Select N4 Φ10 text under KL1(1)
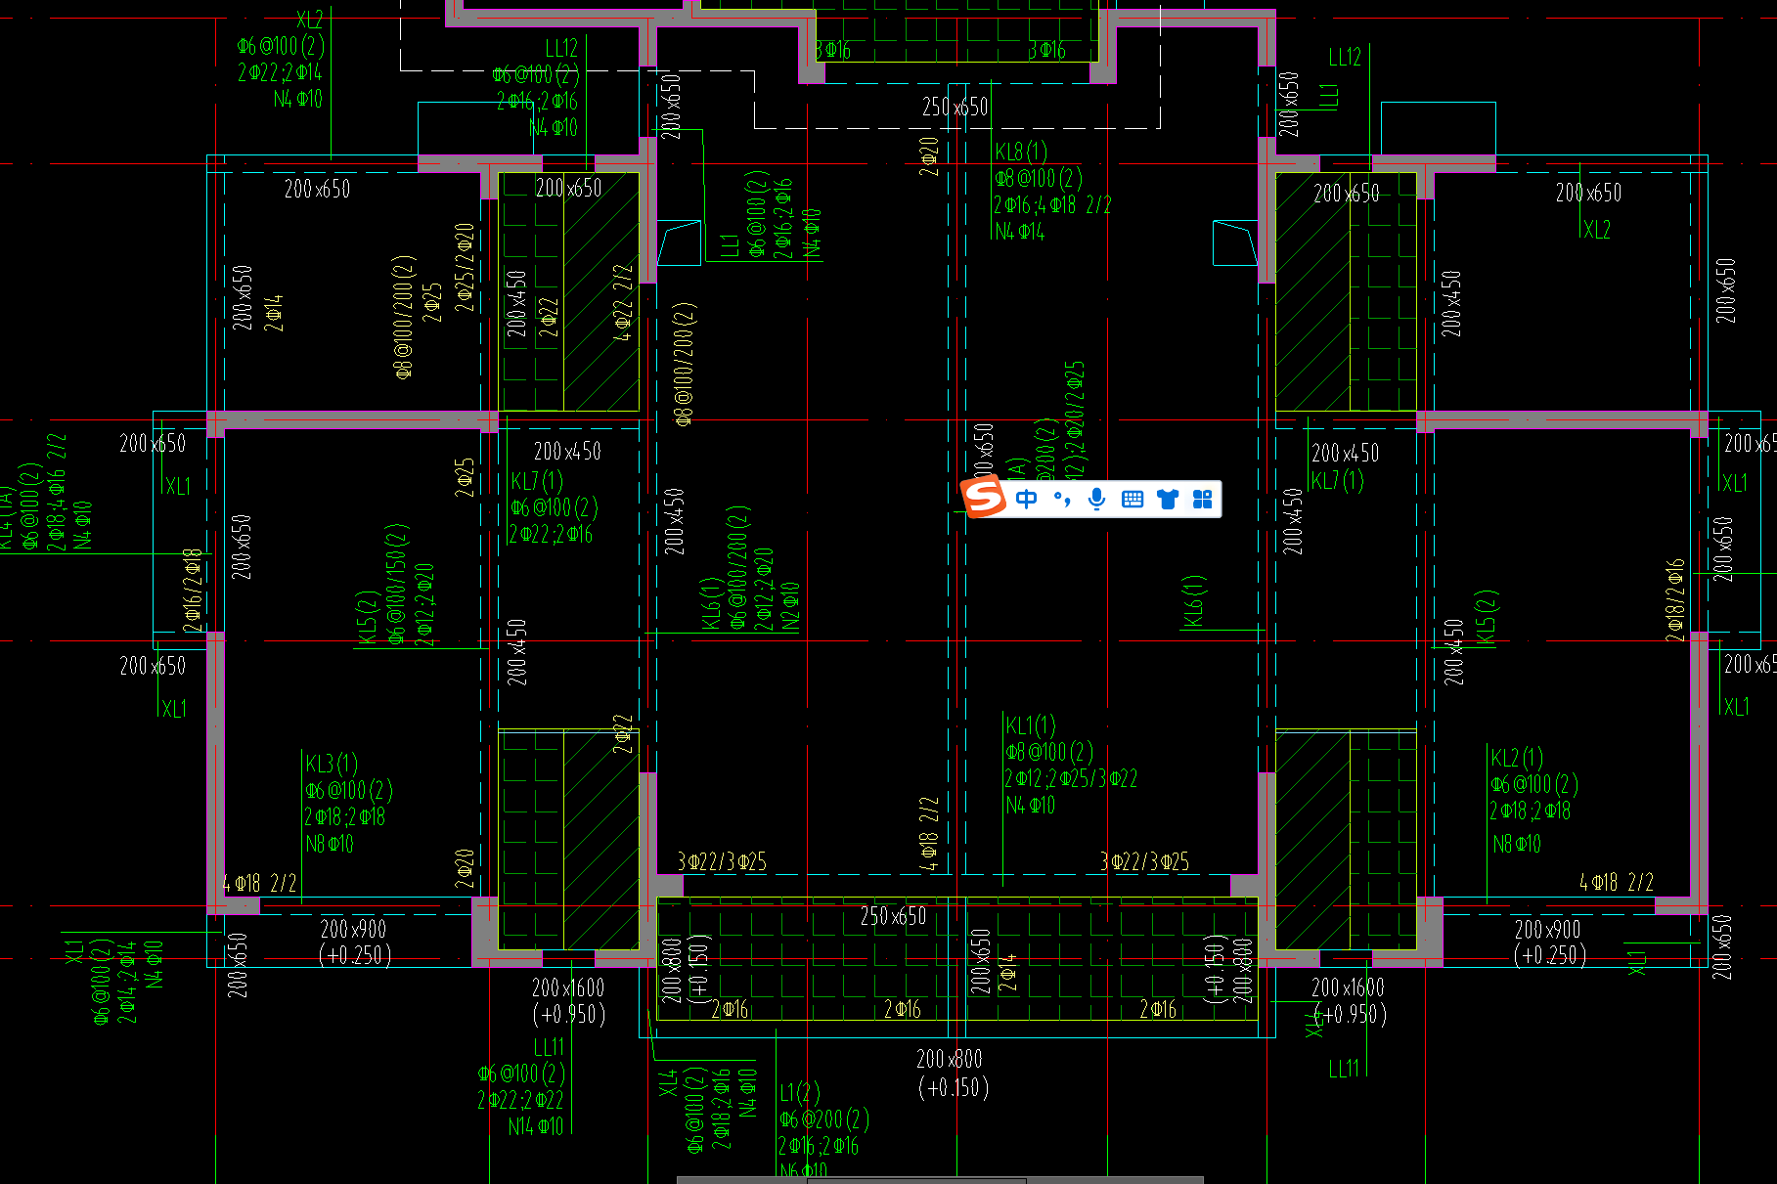This screenshot has height=1184, width=1777. (1031, 805)
